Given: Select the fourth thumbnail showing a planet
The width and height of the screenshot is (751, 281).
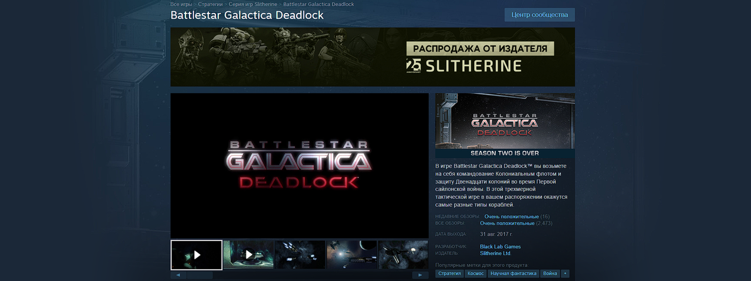Looking at the screenshot, I should click(x=352, y=255).
